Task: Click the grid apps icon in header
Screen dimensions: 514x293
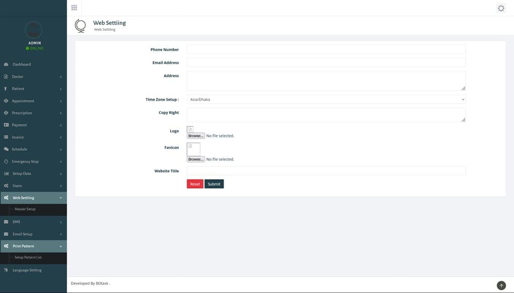Action: coord(74,8)
